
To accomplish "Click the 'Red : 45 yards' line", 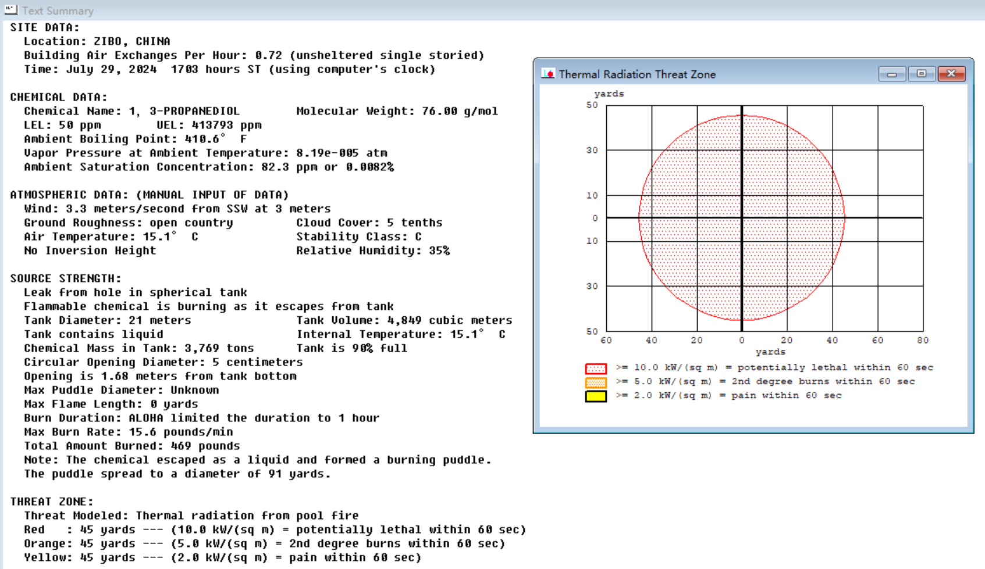I will point(275,529).
